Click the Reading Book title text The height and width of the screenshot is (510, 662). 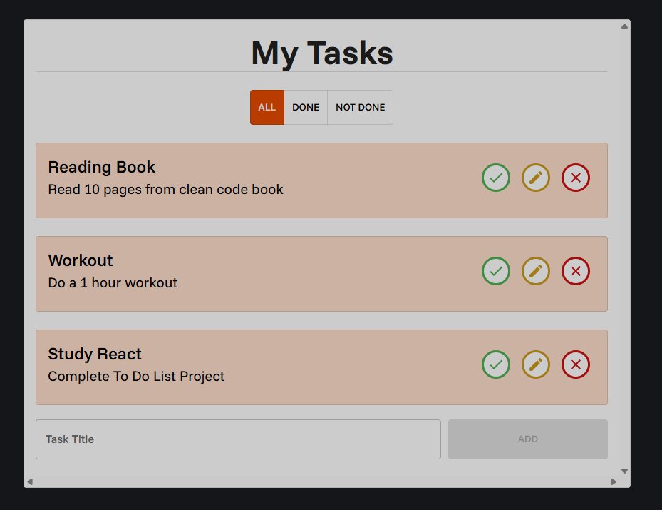tap(102, 168)
